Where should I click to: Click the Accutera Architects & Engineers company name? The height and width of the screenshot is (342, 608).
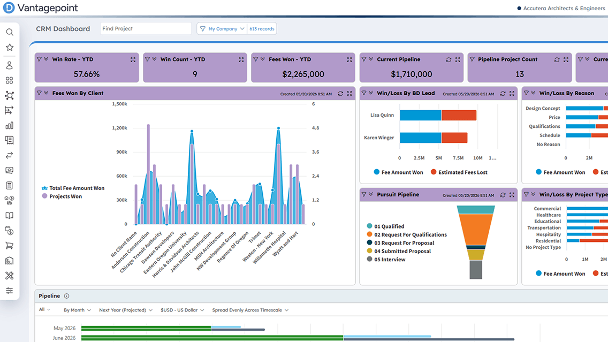click(x=564, y=8)
